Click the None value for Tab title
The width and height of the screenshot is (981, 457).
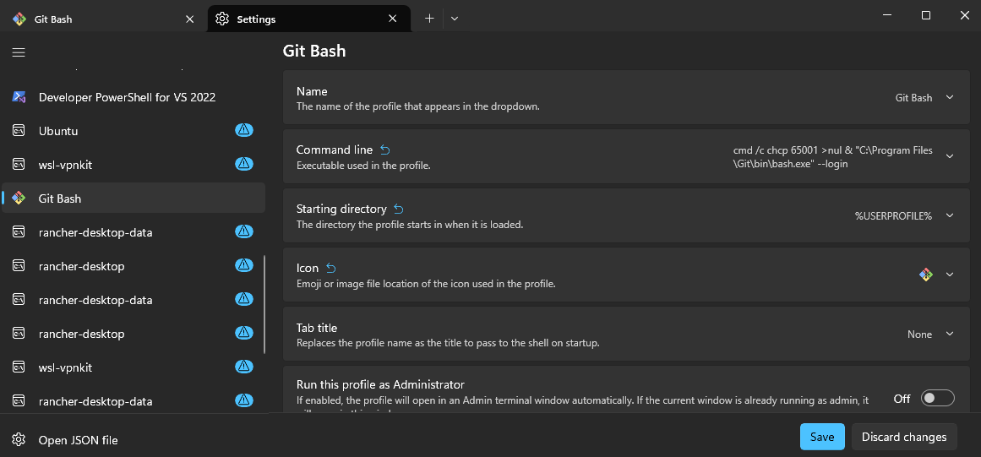(919, 334)
